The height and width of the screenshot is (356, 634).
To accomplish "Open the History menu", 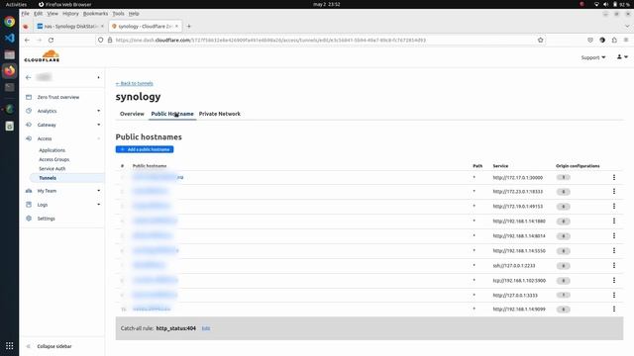I will click(70, 13).
